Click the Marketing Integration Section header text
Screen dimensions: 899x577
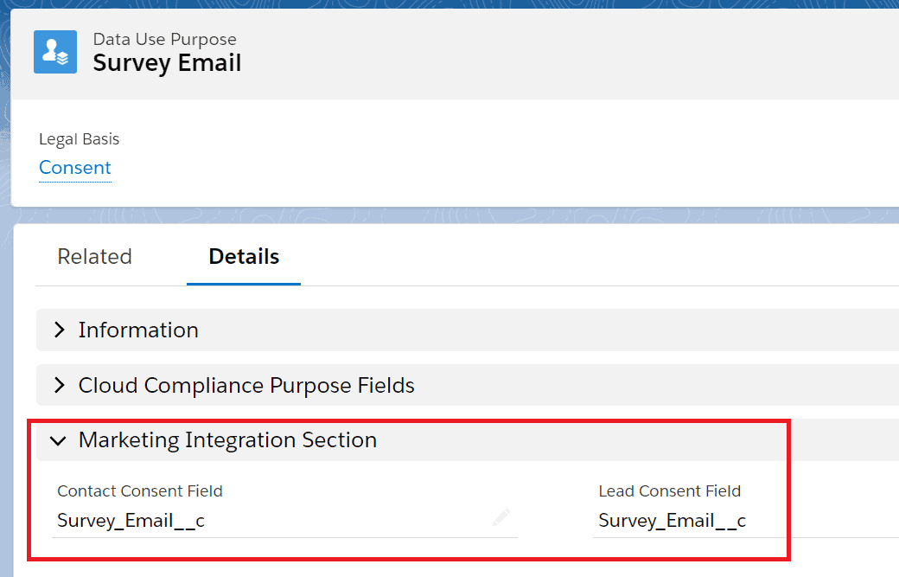click(227, 439)
